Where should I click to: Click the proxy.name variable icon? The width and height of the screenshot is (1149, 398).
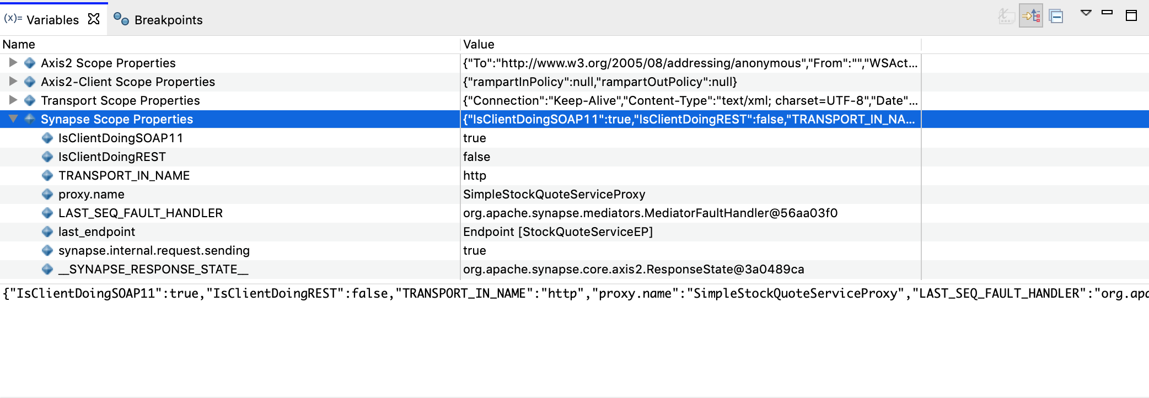[x=47, y=194]
